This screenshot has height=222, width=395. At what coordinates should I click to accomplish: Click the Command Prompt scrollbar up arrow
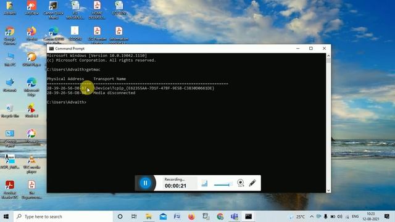tap(328, 55)
